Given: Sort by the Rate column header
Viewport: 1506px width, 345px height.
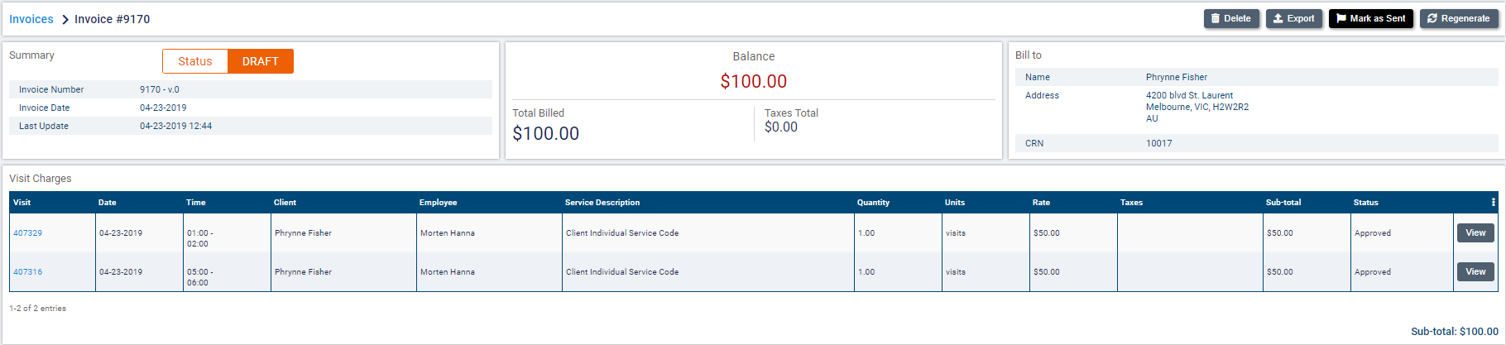Looking at the screenshot, I should tap(1041, 203).
